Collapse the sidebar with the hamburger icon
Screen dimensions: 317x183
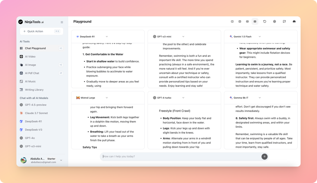[62, 22]
